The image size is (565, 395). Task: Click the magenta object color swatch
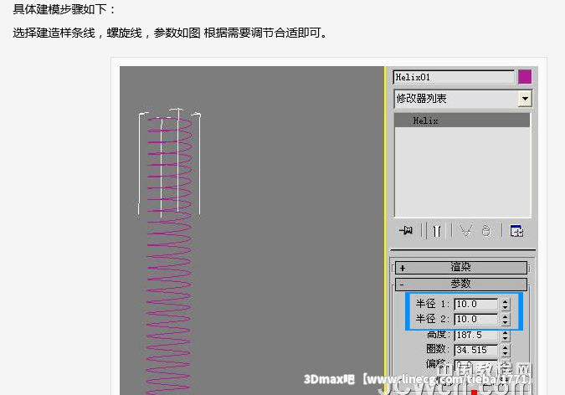pyautogui.click(x=525, y=77)
